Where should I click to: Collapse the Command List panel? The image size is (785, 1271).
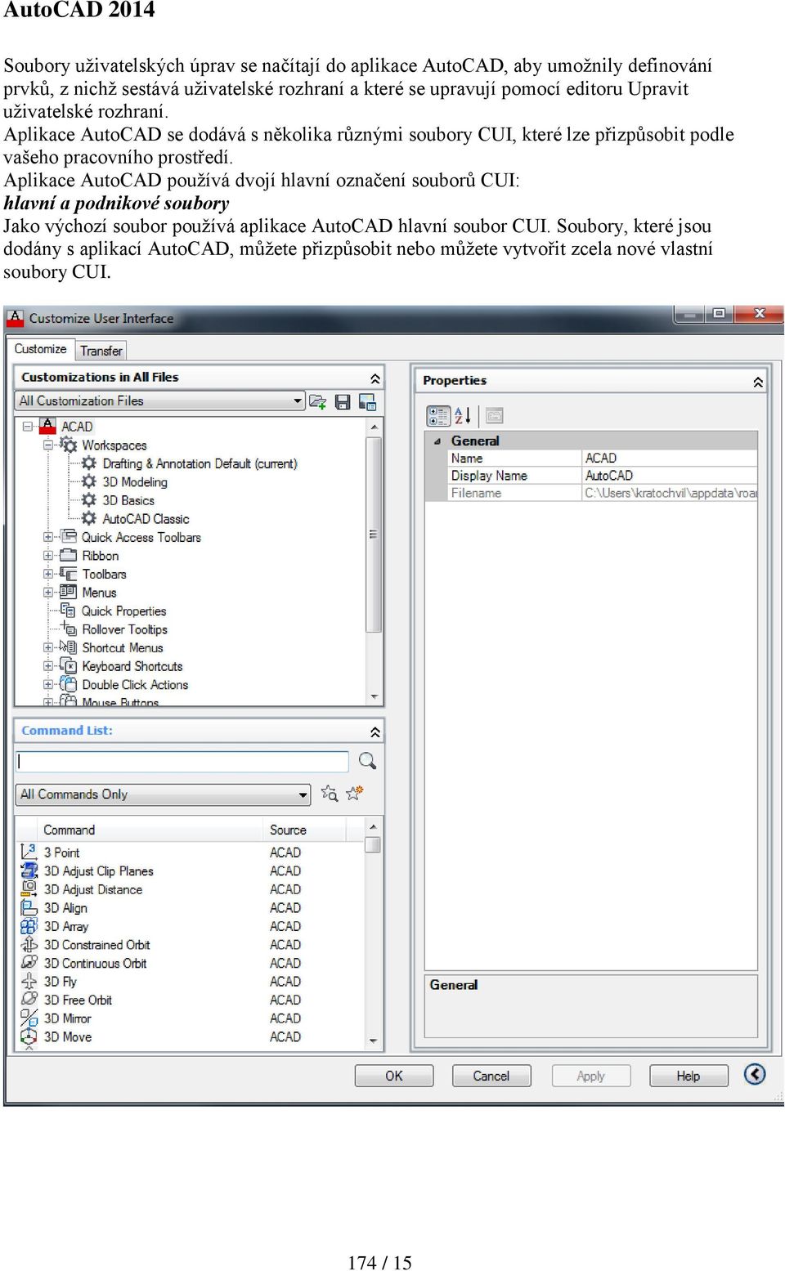pyautogui.click(x=375, y=732)
